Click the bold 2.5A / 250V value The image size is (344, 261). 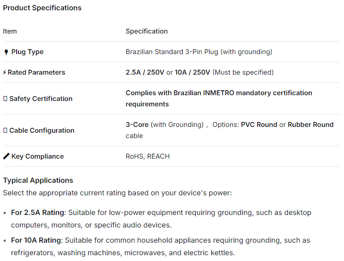(145, 72)
